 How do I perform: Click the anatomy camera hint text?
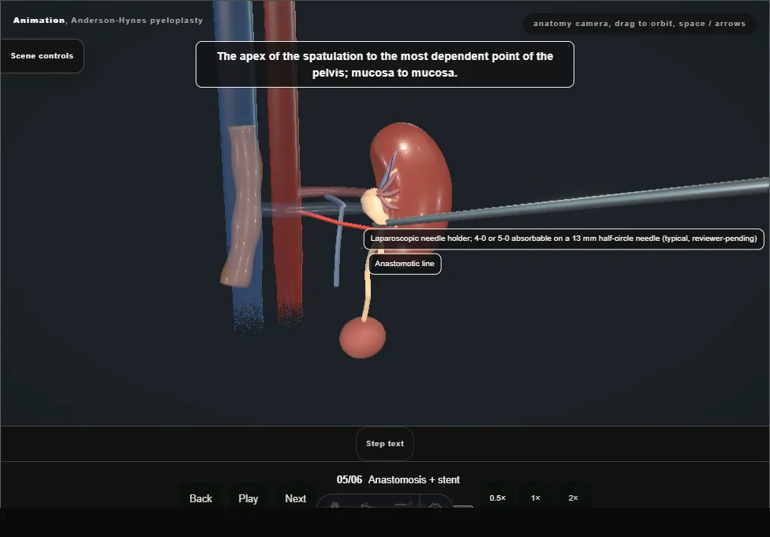coord(639,24)
